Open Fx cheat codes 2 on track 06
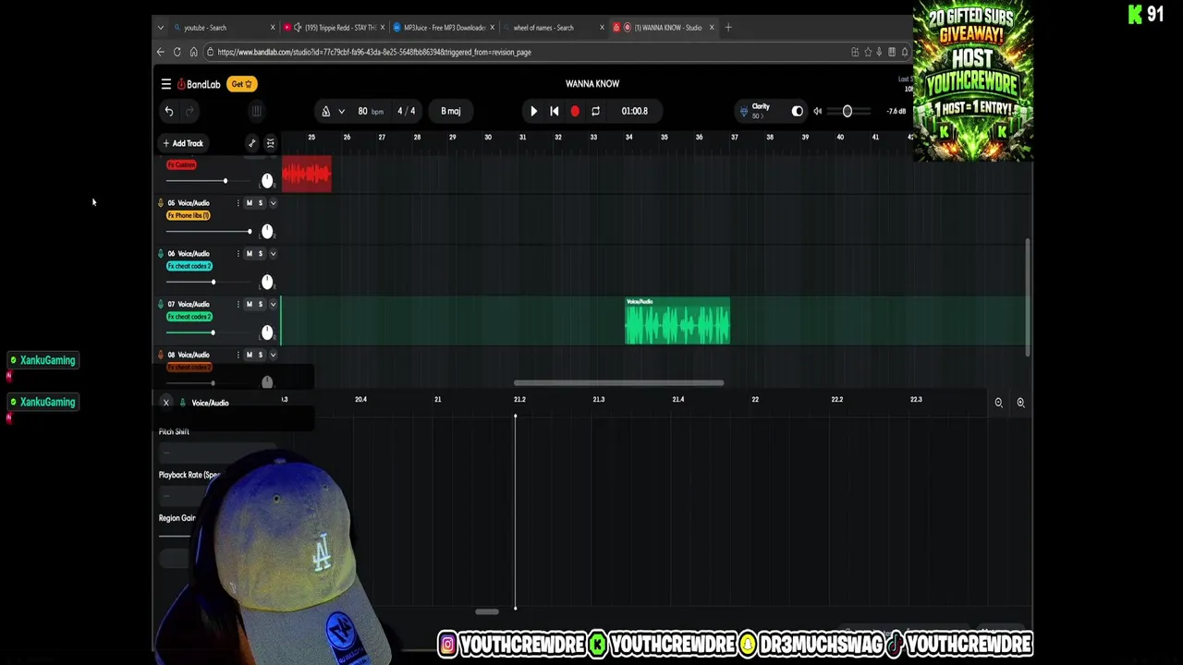The width and height of the screenshot is (1183, 665). pos(189,266)
